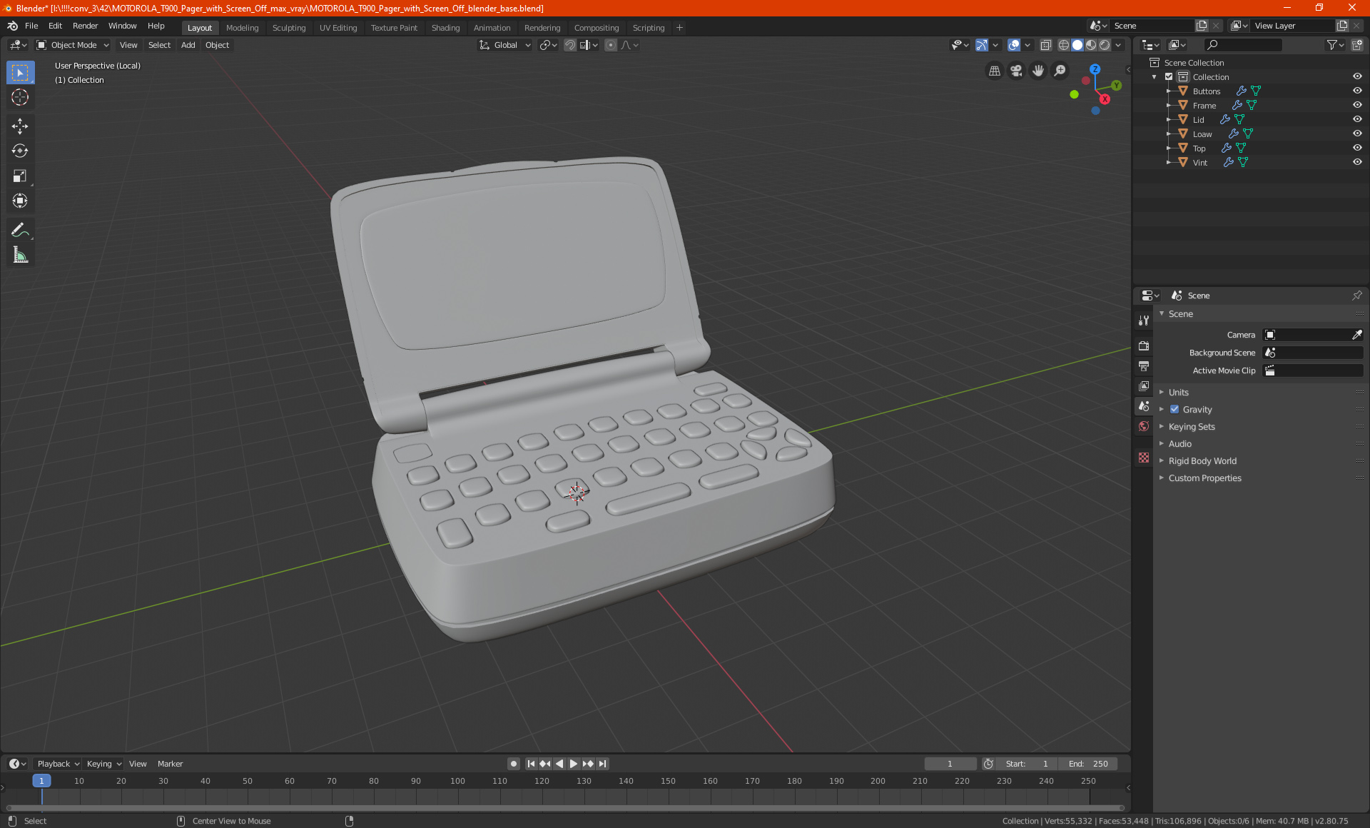1370x828 pixels.
Task: Select the Scale tool
Action: 20,176
